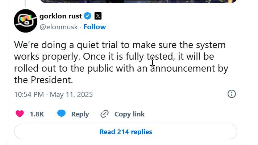
Task: Click the chain link copy icon
Action: [x=104, y=114]
